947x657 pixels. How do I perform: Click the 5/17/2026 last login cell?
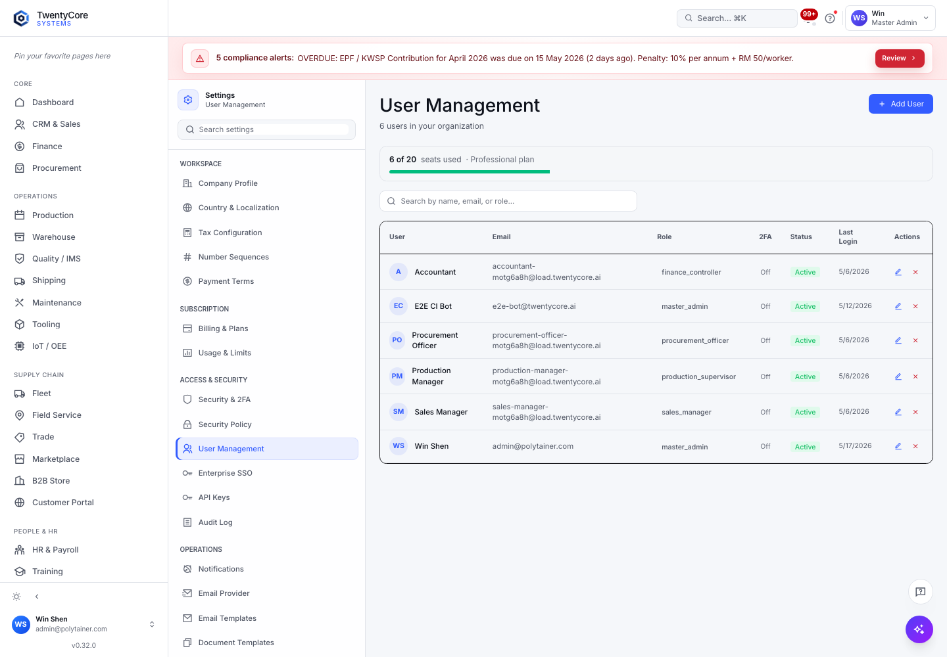coord(855,446)
